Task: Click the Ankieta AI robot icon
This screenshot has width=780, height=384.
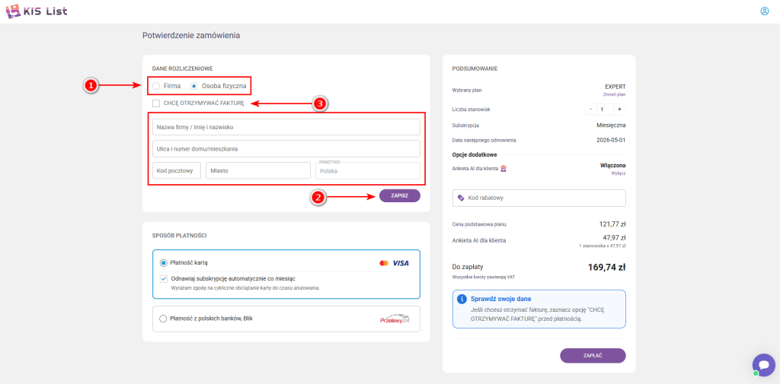Action: tap(502, 168)
